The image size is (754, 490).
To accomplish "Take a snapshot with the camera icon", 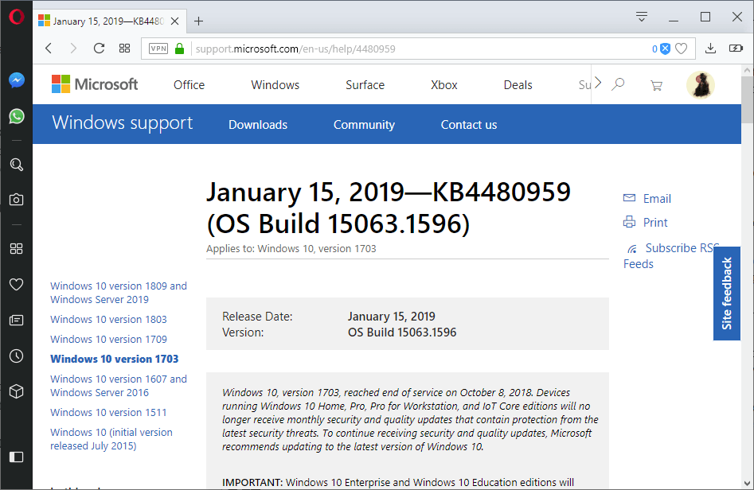I will click(17, 200).
